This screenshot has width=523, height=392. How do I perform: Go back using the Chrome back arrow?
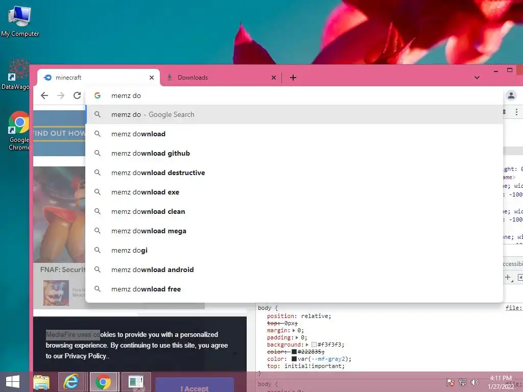44,95
